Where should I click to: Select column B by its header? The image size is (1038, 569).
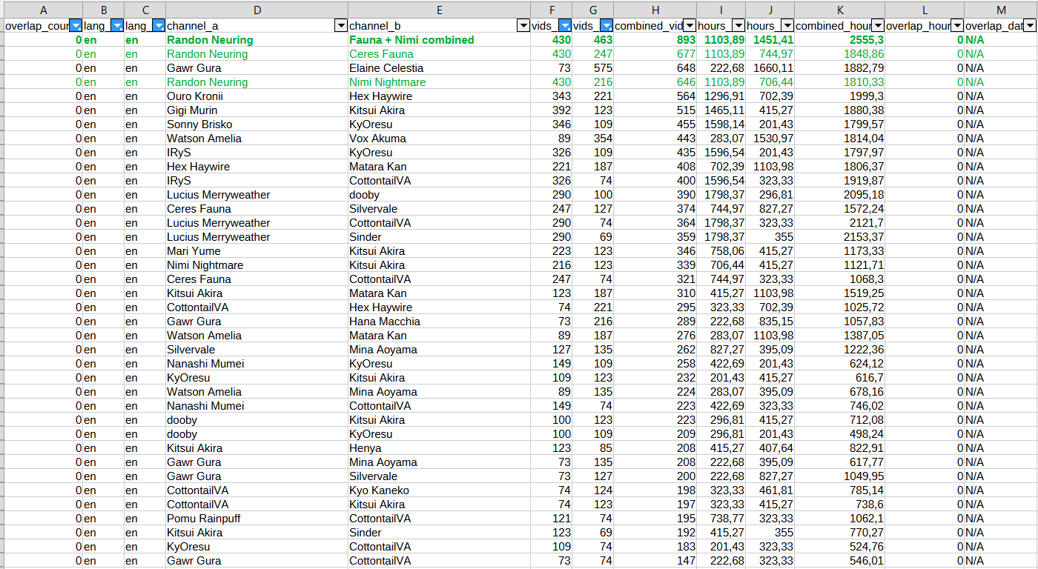coord(103,10)
